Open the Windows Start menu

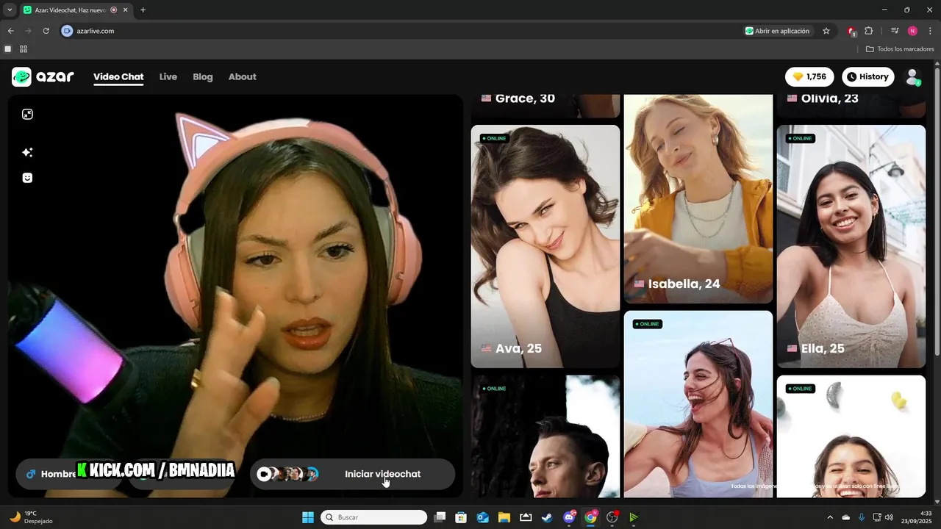pos(308,517)
